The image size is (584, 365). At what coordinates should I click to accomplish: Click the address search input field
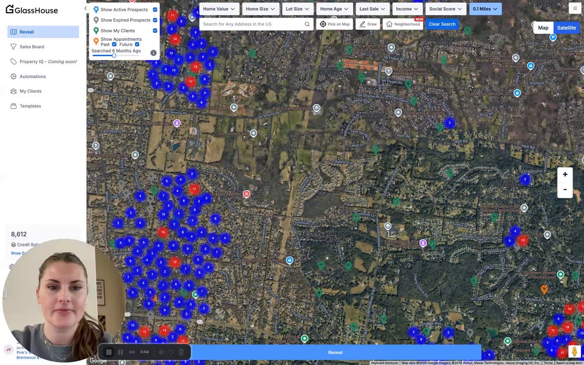pos(253,24)
